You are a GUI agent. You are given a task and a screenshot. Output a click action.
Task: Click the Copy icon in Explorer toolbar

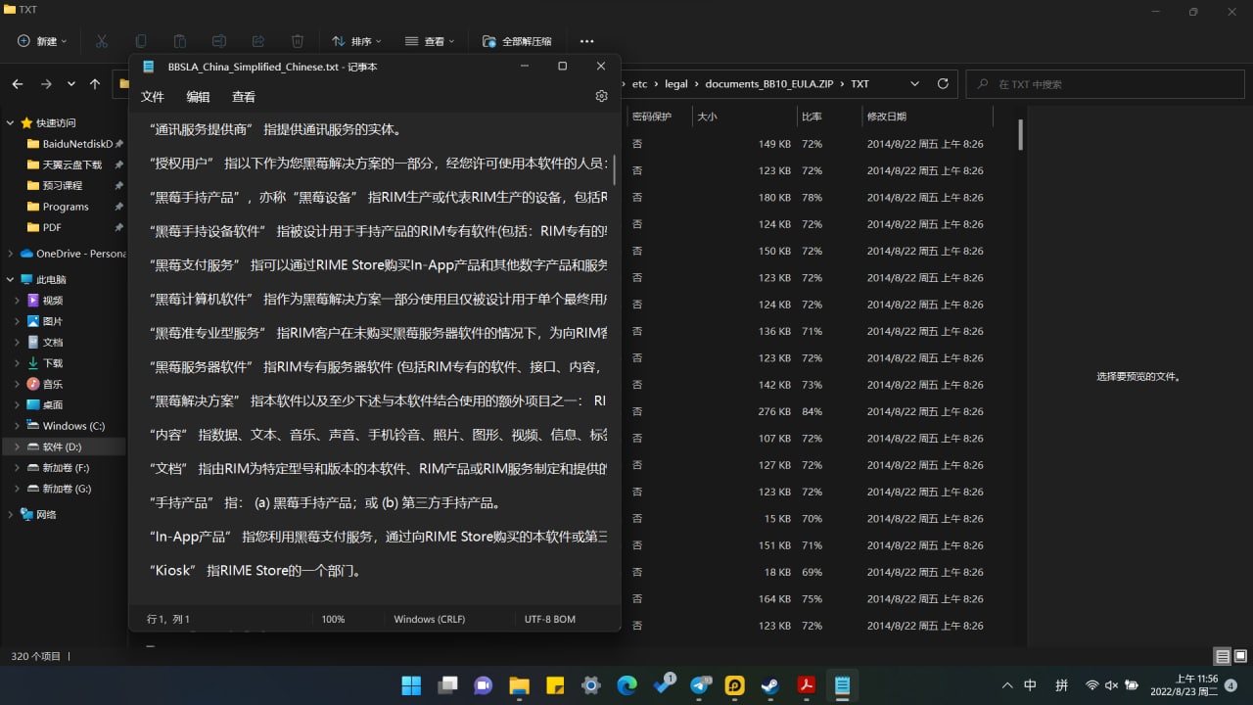point(141,41)
